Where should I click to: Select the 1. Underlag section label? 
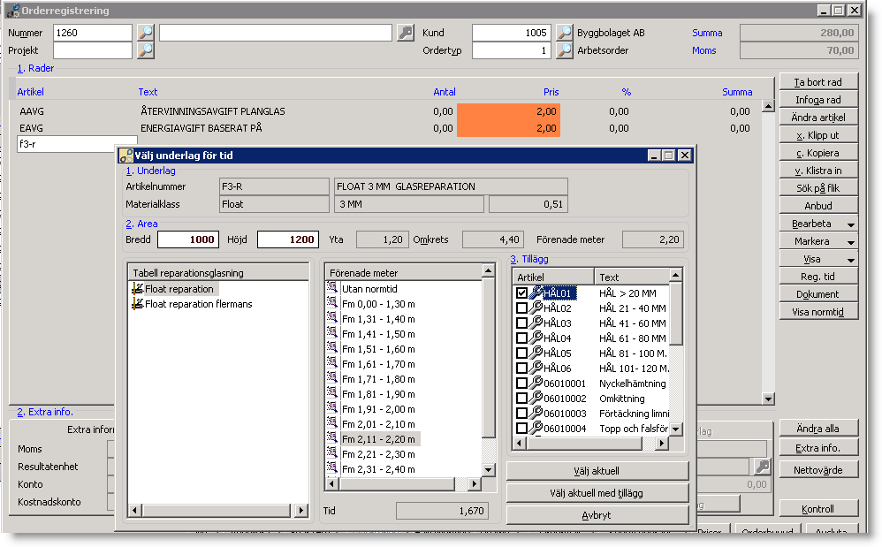pyautogui.click(x=150, y=171)
